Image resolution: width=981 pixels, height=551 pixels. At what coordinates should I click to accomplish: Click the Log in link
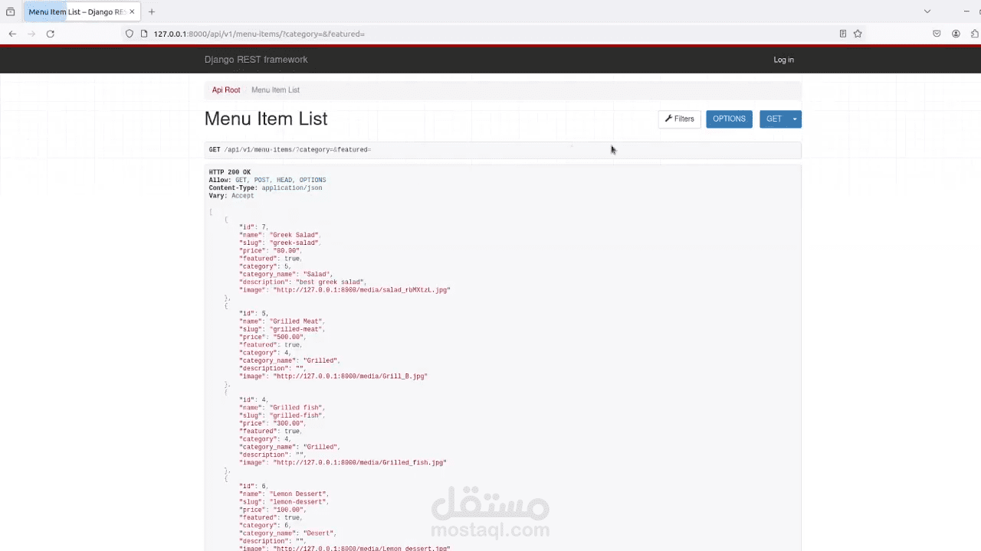point(783,60)
